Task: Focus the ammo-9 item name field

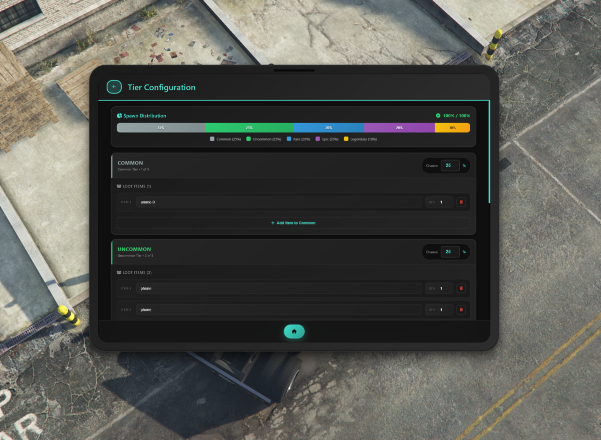Action: coord(279,202)
